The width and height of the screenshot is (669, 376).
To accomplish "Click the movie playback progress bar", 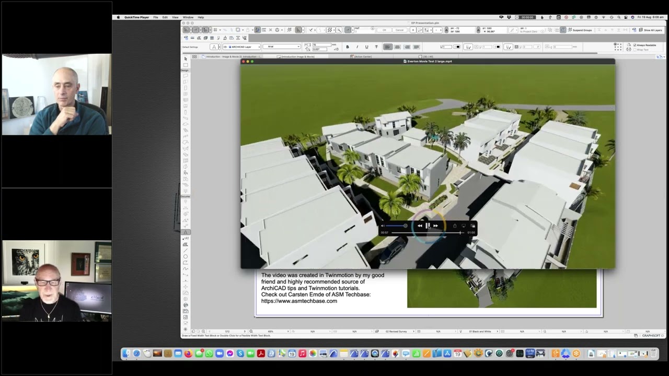I will tap(426, 232).
